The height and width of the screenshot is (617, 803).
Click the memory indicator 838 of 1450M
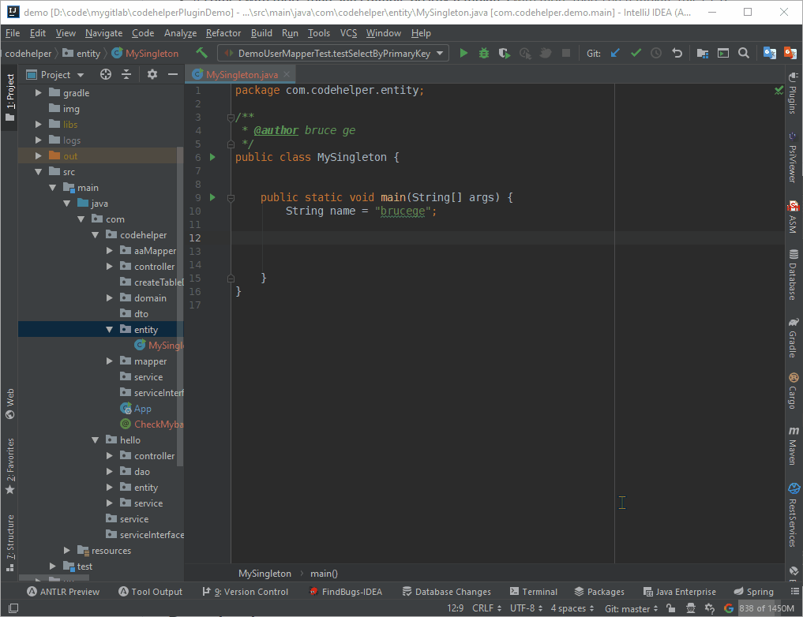[x=767, y=608]
